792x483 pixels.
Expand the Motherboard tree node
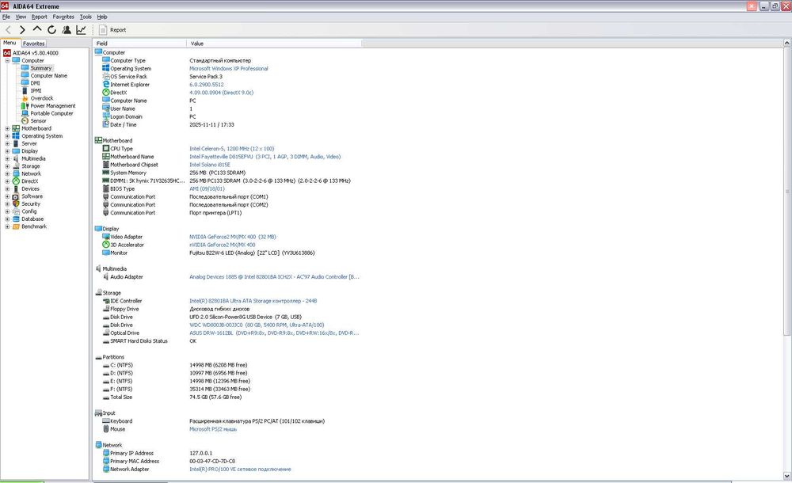[8, 128]
